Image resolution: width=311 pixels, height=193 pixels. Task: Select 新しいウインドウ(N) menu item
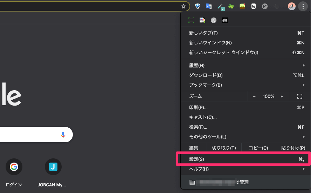point(246,43)
